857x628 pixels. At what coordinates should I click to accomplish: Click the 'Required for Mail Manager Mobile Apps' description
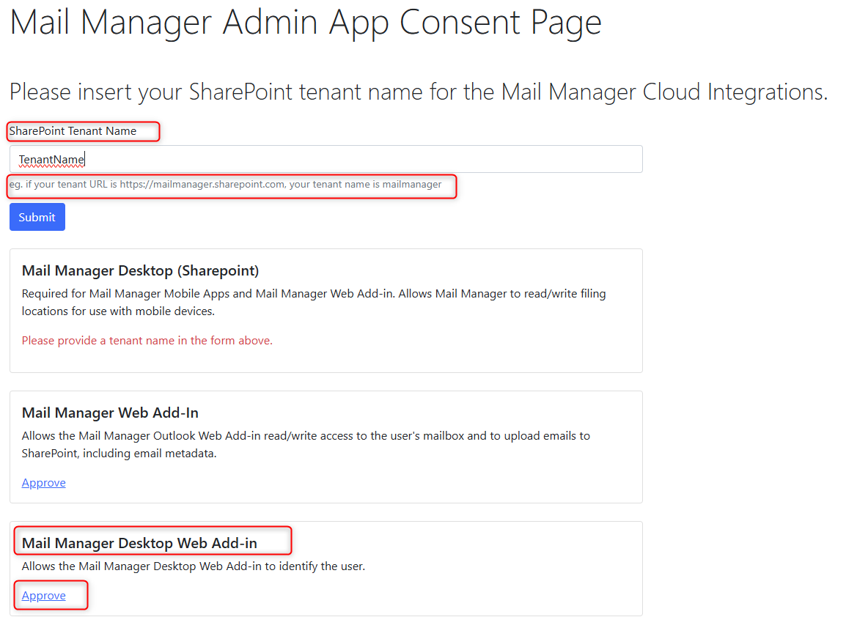click(x=314, y=294)
